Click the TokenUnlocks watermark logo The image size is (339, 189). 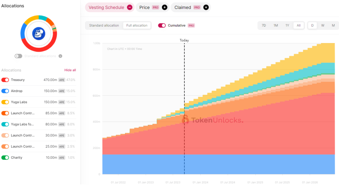(x=185, y=119)
